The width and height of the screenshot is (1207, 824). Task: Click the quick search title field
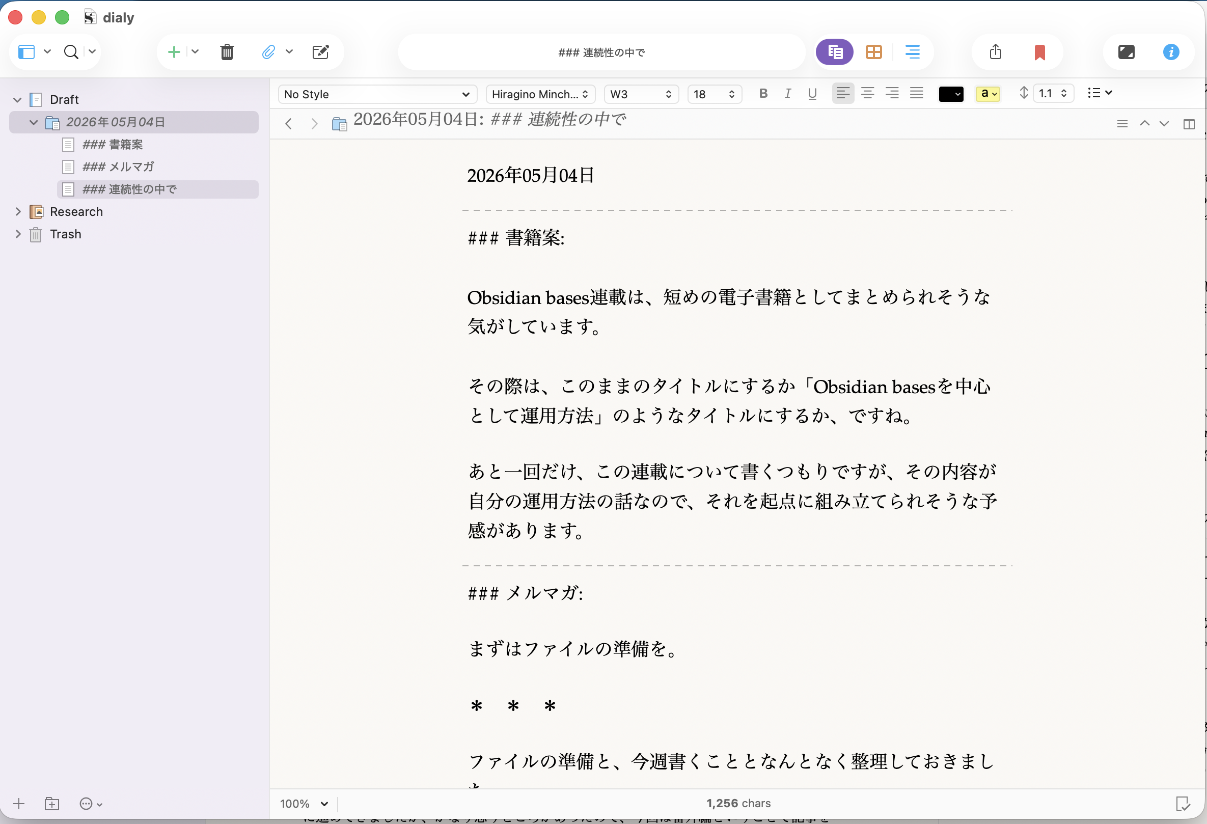coord(601,52)
